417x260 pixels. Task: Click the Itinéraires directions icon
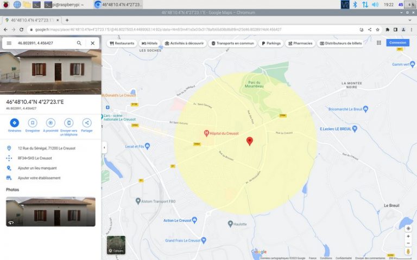coord(15,123)
